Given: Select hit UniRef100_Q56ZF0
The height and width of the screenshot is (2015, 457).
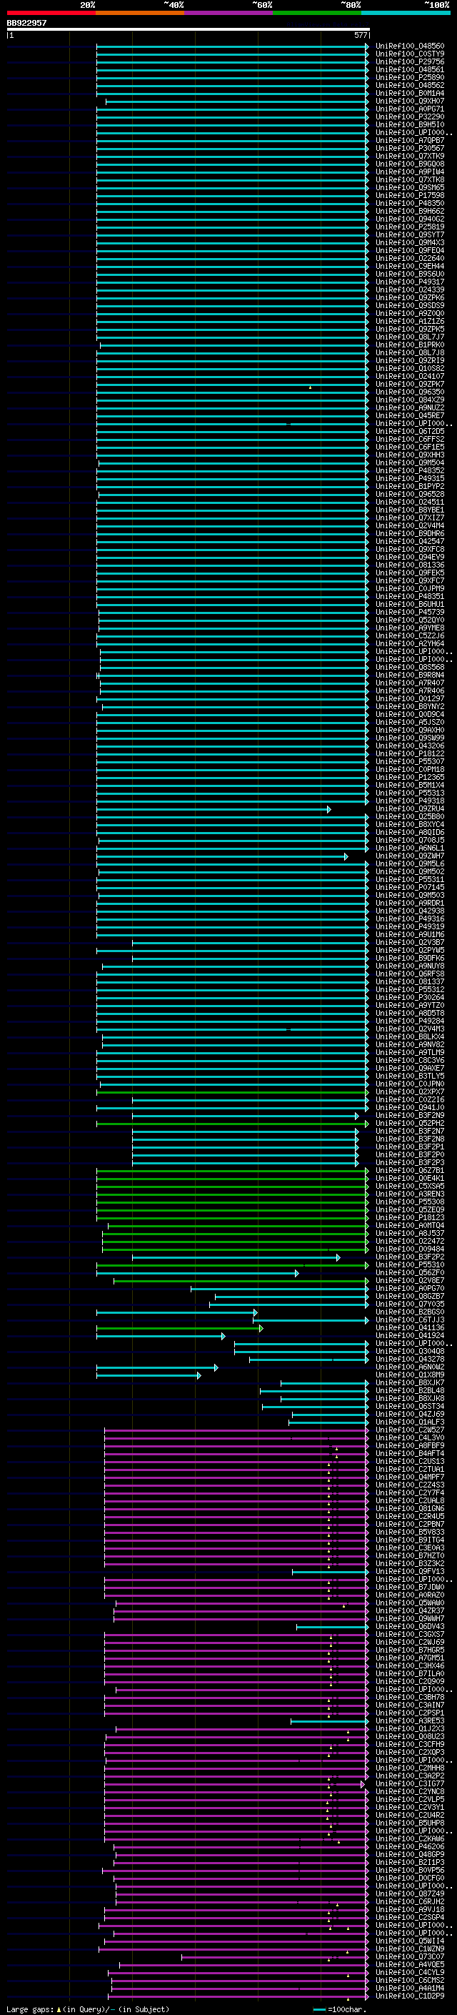Looking at the screenshot, I should point(409,1272).
